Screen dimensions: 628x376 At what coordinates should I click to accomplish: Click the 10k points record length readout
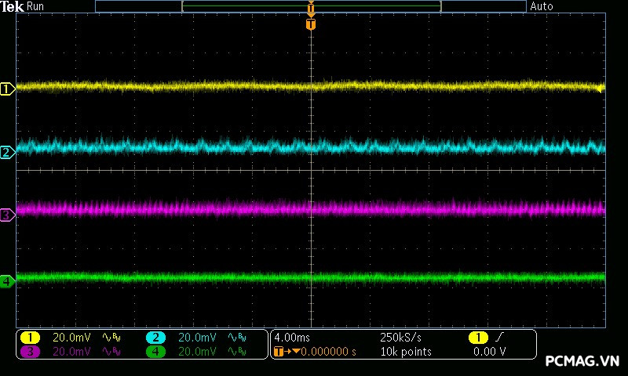[x=406, y=352]
